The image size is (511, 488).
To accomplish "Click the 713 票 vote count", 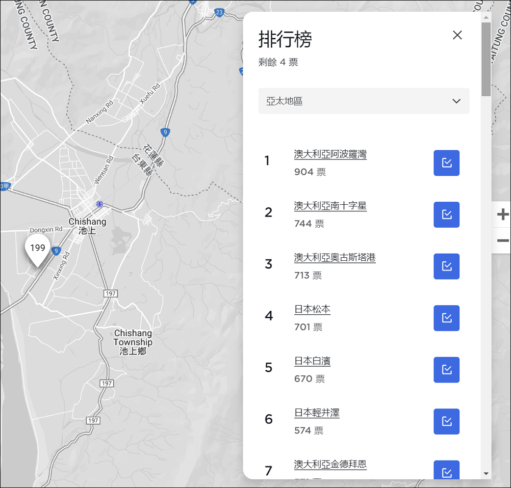I will pos(308,276).
